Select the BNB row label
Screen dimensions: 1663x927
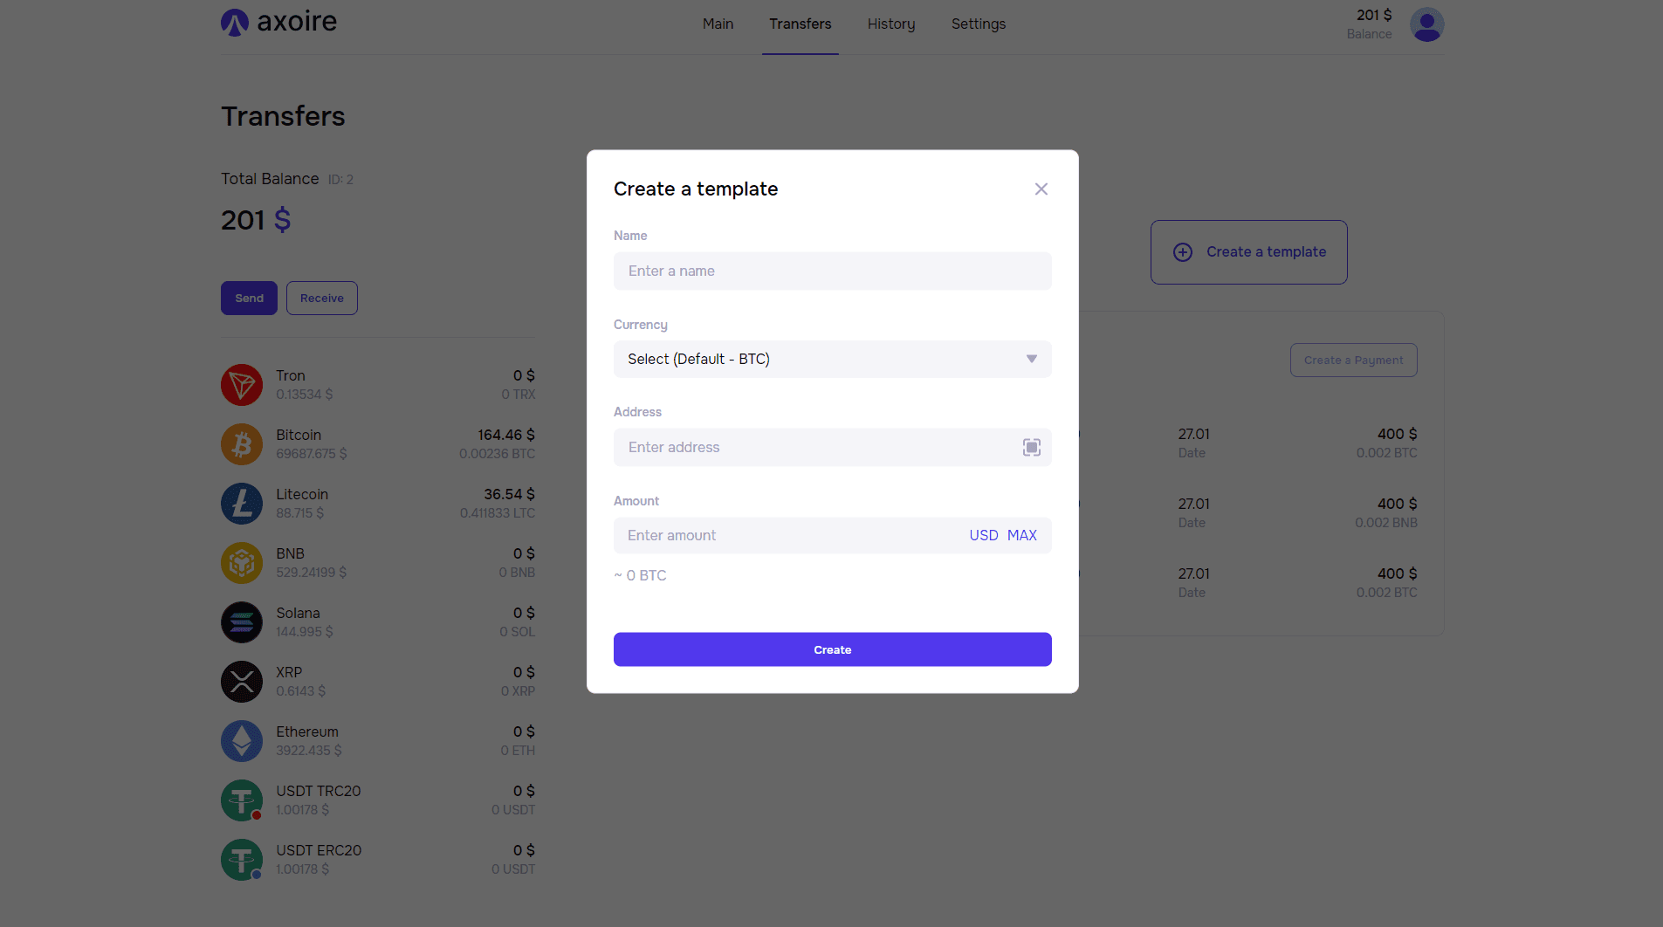tap(290, 554)
